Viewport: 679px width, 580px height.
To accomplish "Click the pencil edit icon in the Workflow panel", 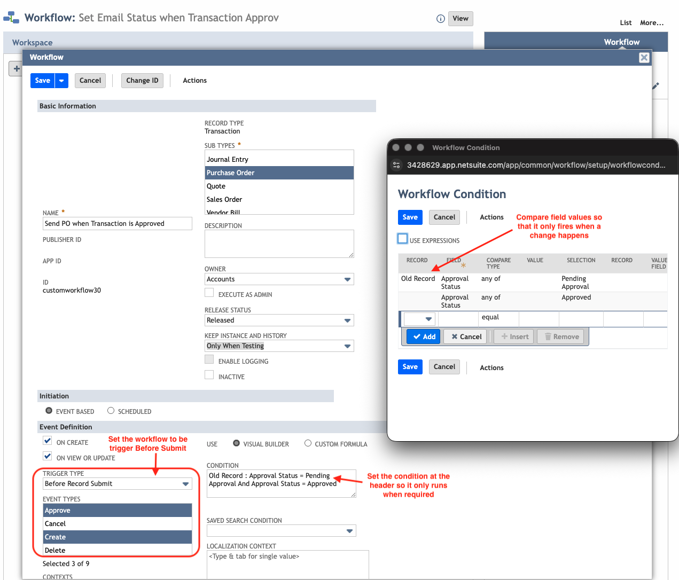I will (x=655, y=87).
